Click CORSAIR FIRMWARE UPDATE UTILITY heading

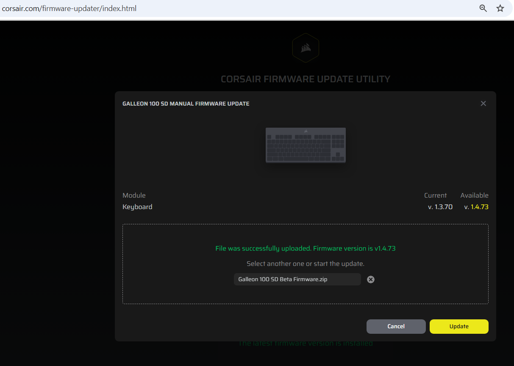pos(306,78)
